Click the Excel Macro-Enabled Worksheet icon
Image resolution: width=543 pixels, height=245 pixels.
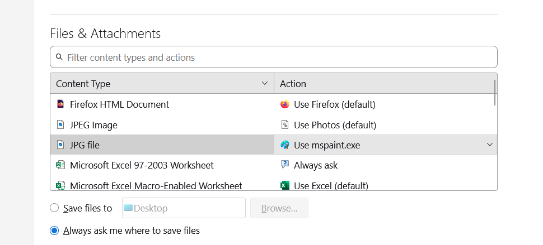point(60,185)
